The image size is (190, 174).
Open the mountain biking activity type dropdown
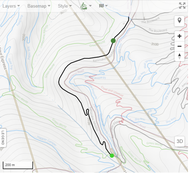[x=86, y=6]
